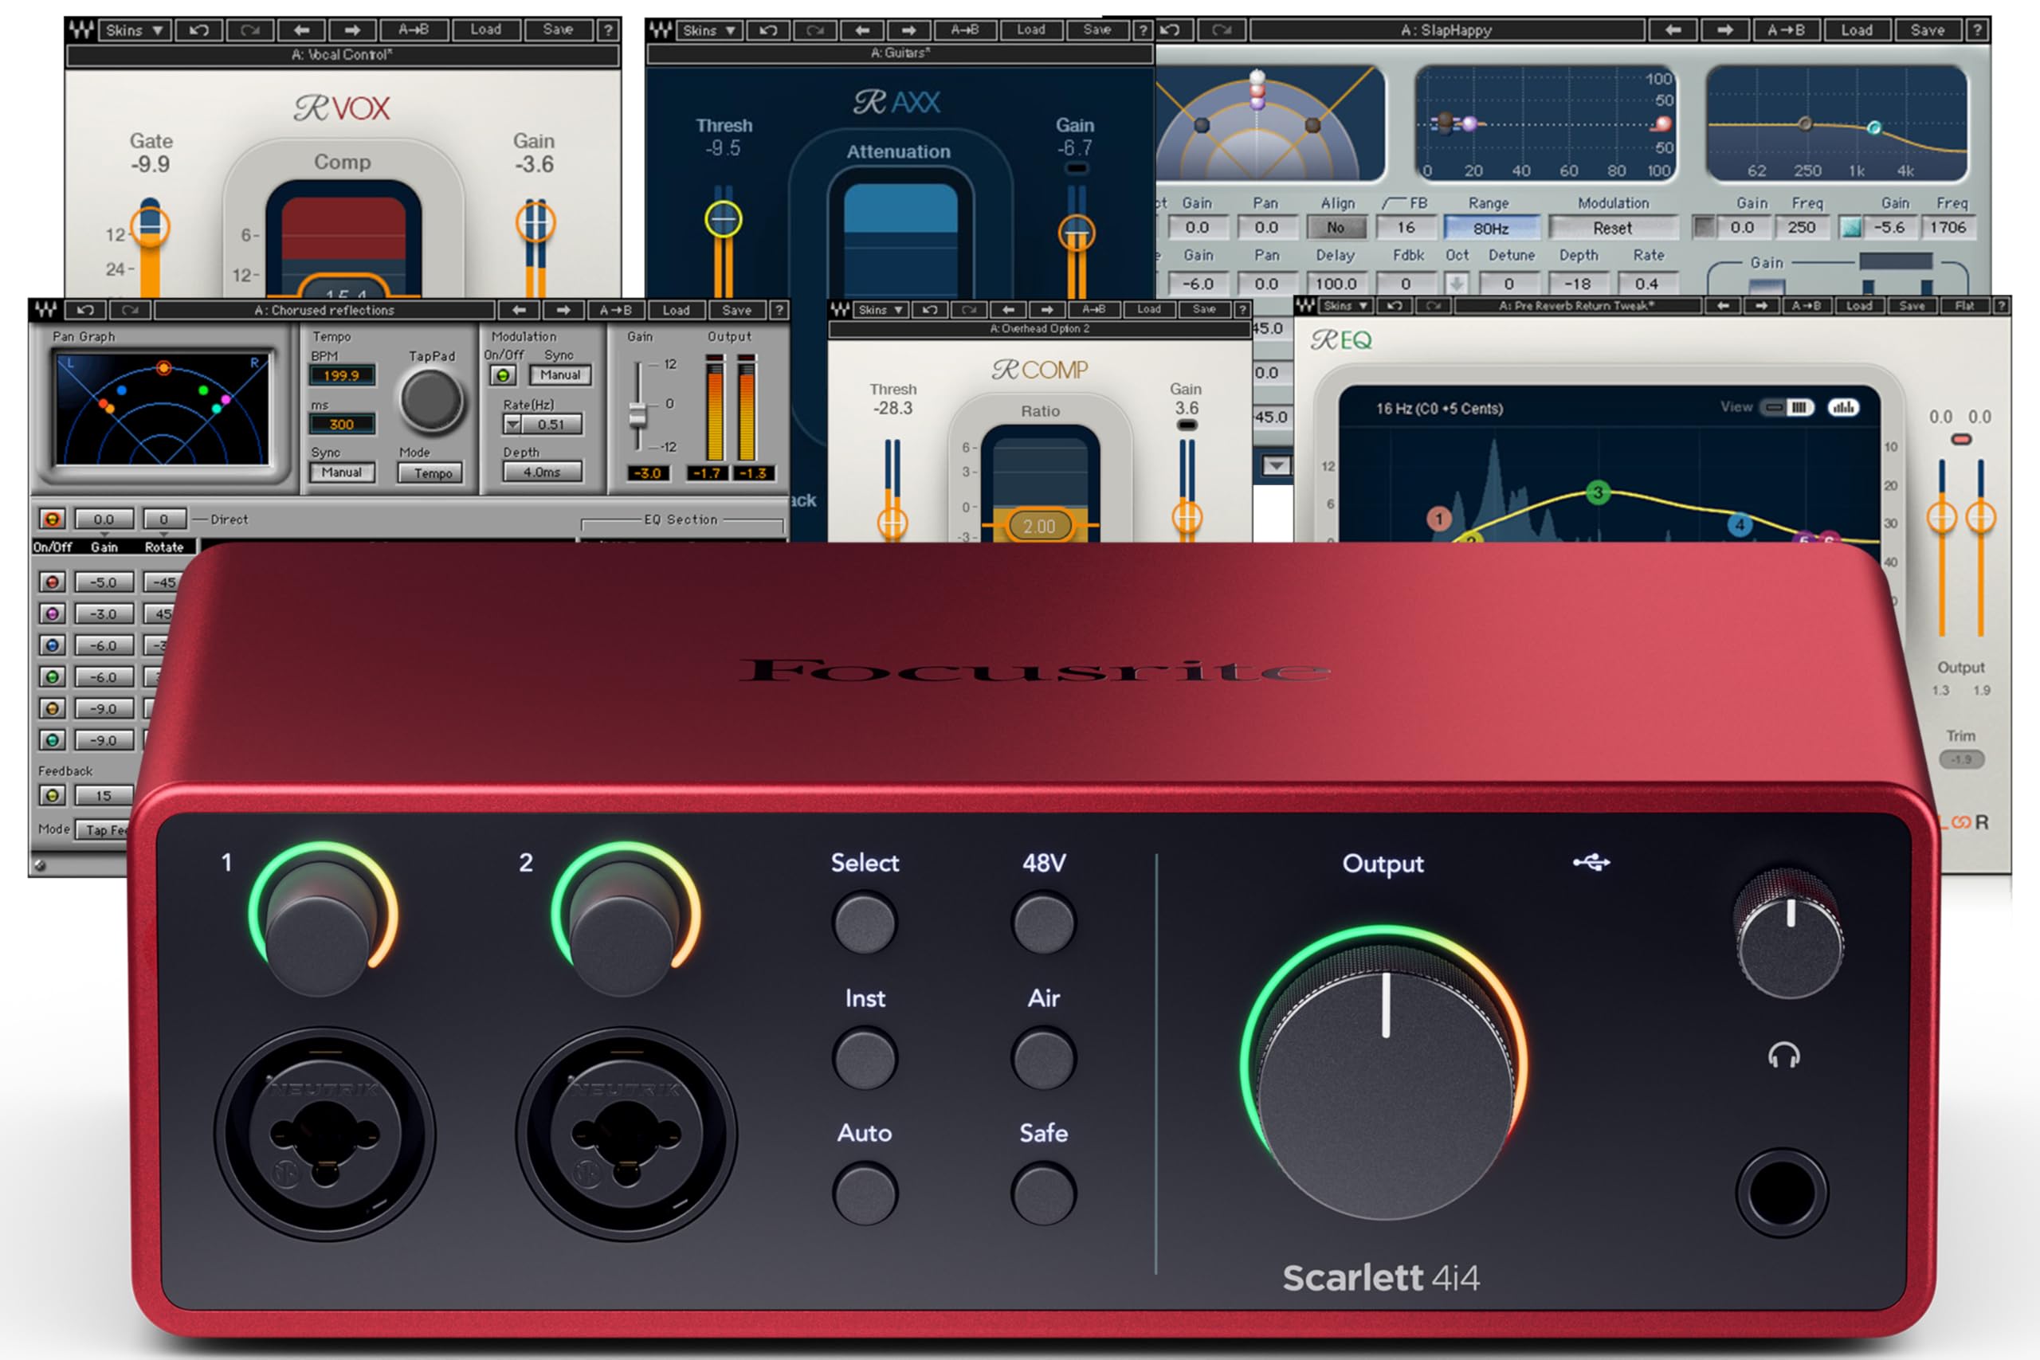Click Save in the REQ toolbar
The width and height of the screenshot is (2040, 1360).
coord(1912,305)
